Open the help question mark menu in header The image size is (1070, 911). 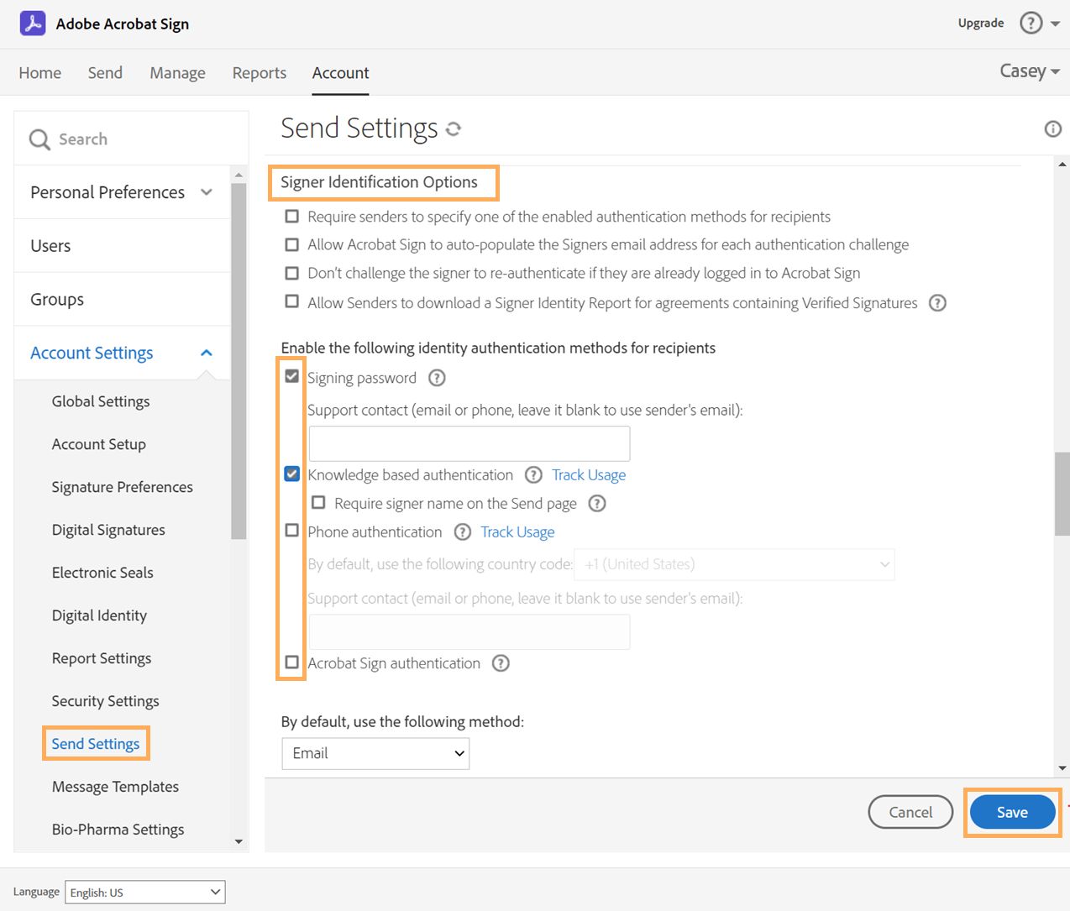pyautogui.click(x=1031, y=24)
